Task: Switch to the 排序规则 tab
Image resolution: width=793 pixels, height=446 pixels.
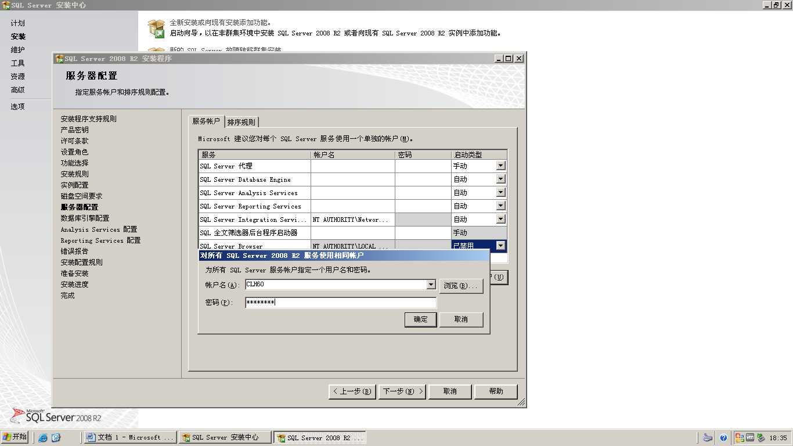Action: pos(241,122)
